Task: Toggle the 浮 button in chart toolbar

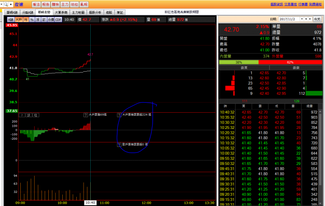Action: point(38,20)
